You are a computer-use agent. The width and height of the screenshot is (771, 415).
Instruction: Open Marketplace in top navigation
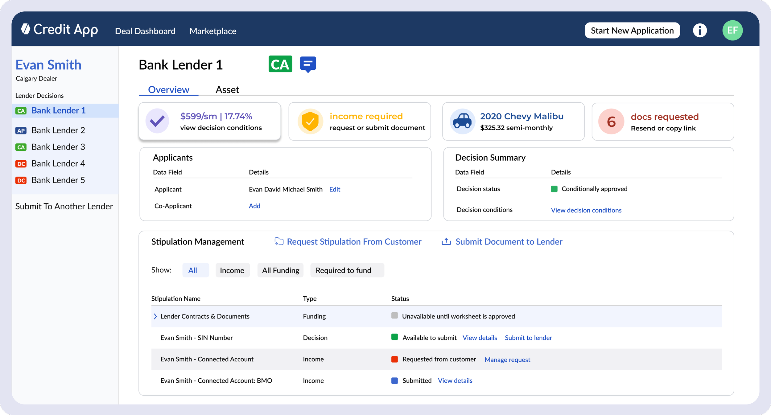coord(213,31)
